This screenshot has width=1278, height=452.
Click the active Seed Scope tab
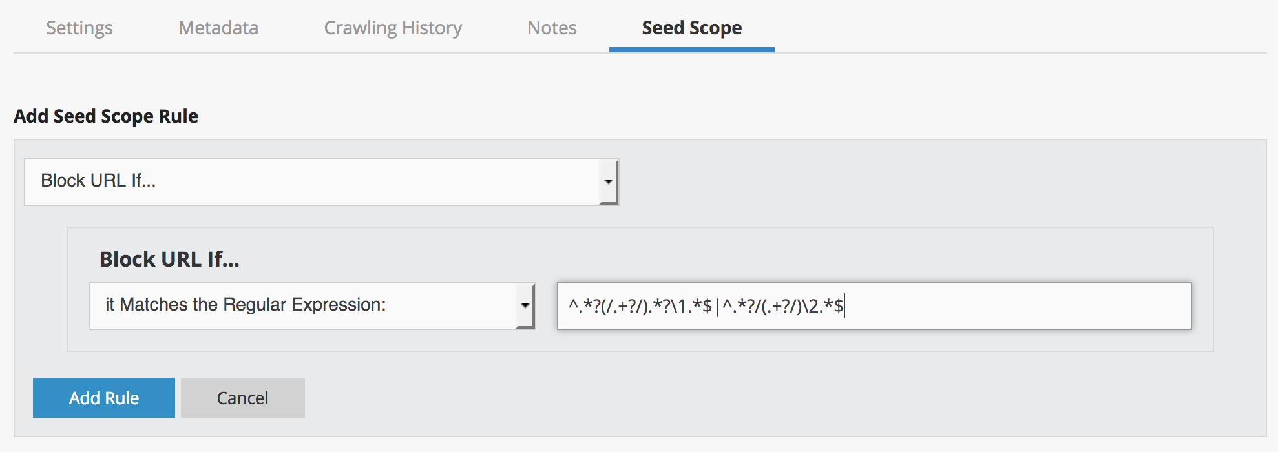[691, 28]
